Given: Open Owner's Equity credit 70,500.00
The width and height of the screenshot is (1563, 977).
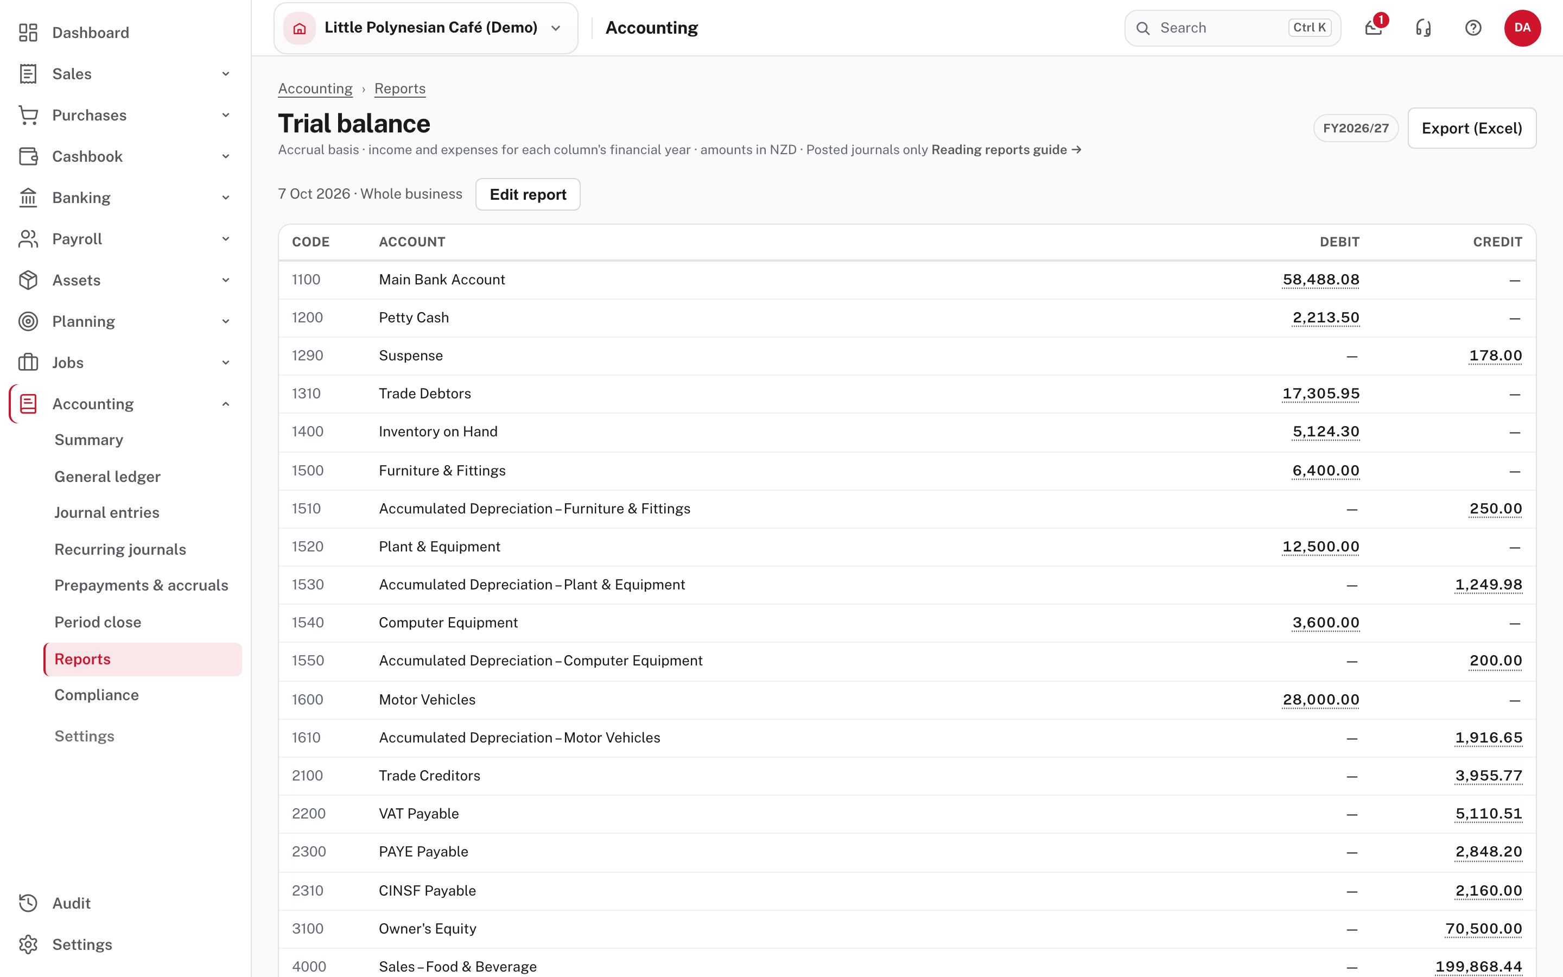Looking at the screenshot, I should [x=1484, y=929].
